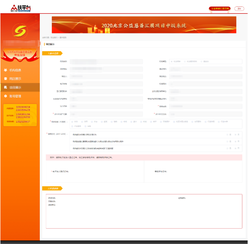Click the 机构名称 input field
Viewport: 248px width, 244px height.
click(x=106, y=62)
